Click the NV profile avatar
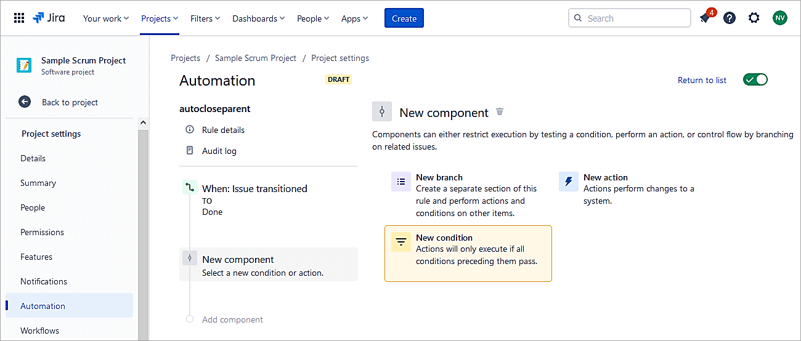The height and width of the screenshot is (341, 801). (x=780, y=18)
